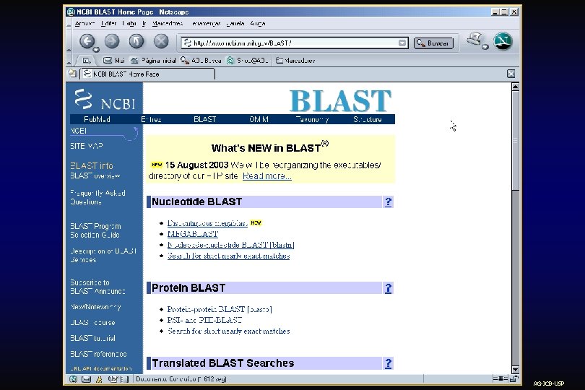Click the vertical scrollbar thumb
This screenshot has height=390, width=585.
[515, 141]
